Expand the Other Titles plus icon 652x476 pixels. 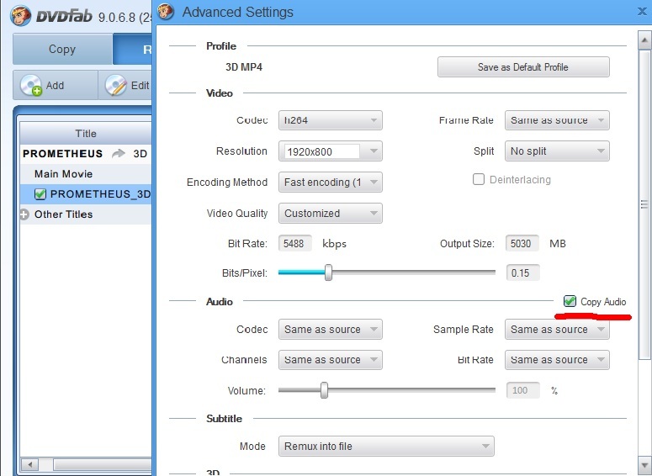click(x=24, y=214)
